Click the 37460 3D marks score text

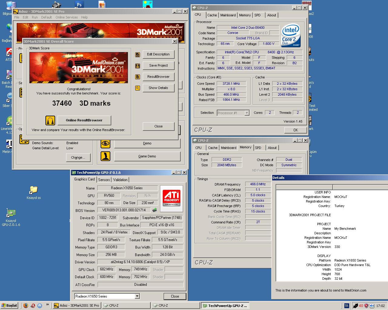click(x=81, y=103)
